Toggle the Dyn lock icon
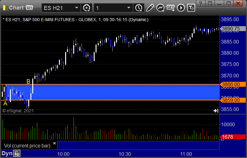This screenshot has width=247, height=158. click(x=17, y=153)
